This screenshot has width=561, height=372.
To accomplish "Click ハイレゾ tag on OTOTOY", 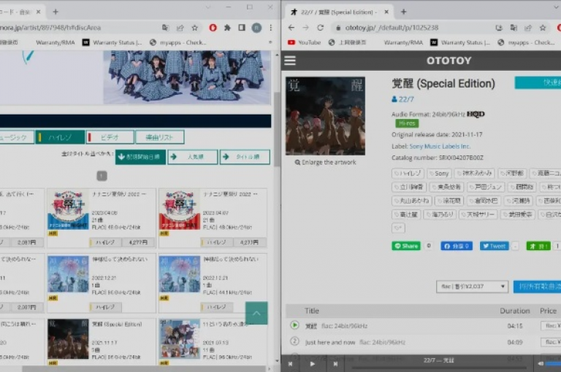I will [x=408, y=174].
